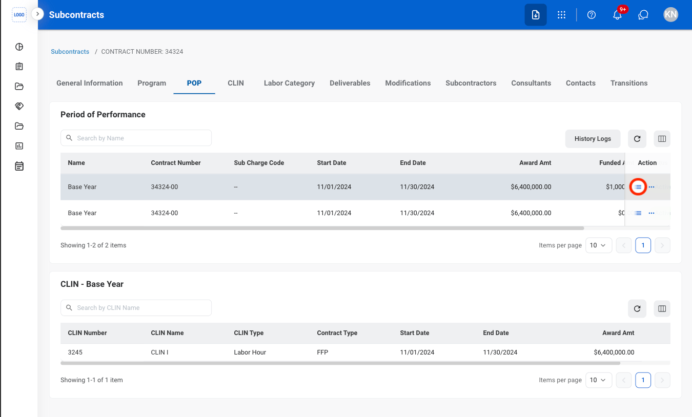Open the CLIN tab

pyautogui.click(x=236, y=83)
